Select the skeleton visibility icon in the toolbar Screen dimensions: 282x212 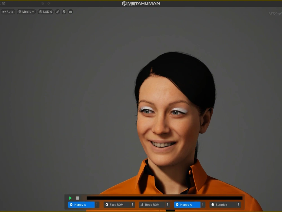tap(58, 12)
